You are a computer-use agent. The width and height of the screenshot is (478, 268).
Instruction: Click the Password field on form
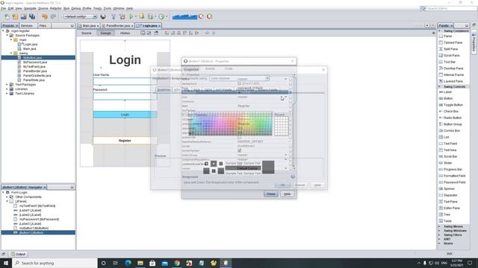click(x=125, y=96)
